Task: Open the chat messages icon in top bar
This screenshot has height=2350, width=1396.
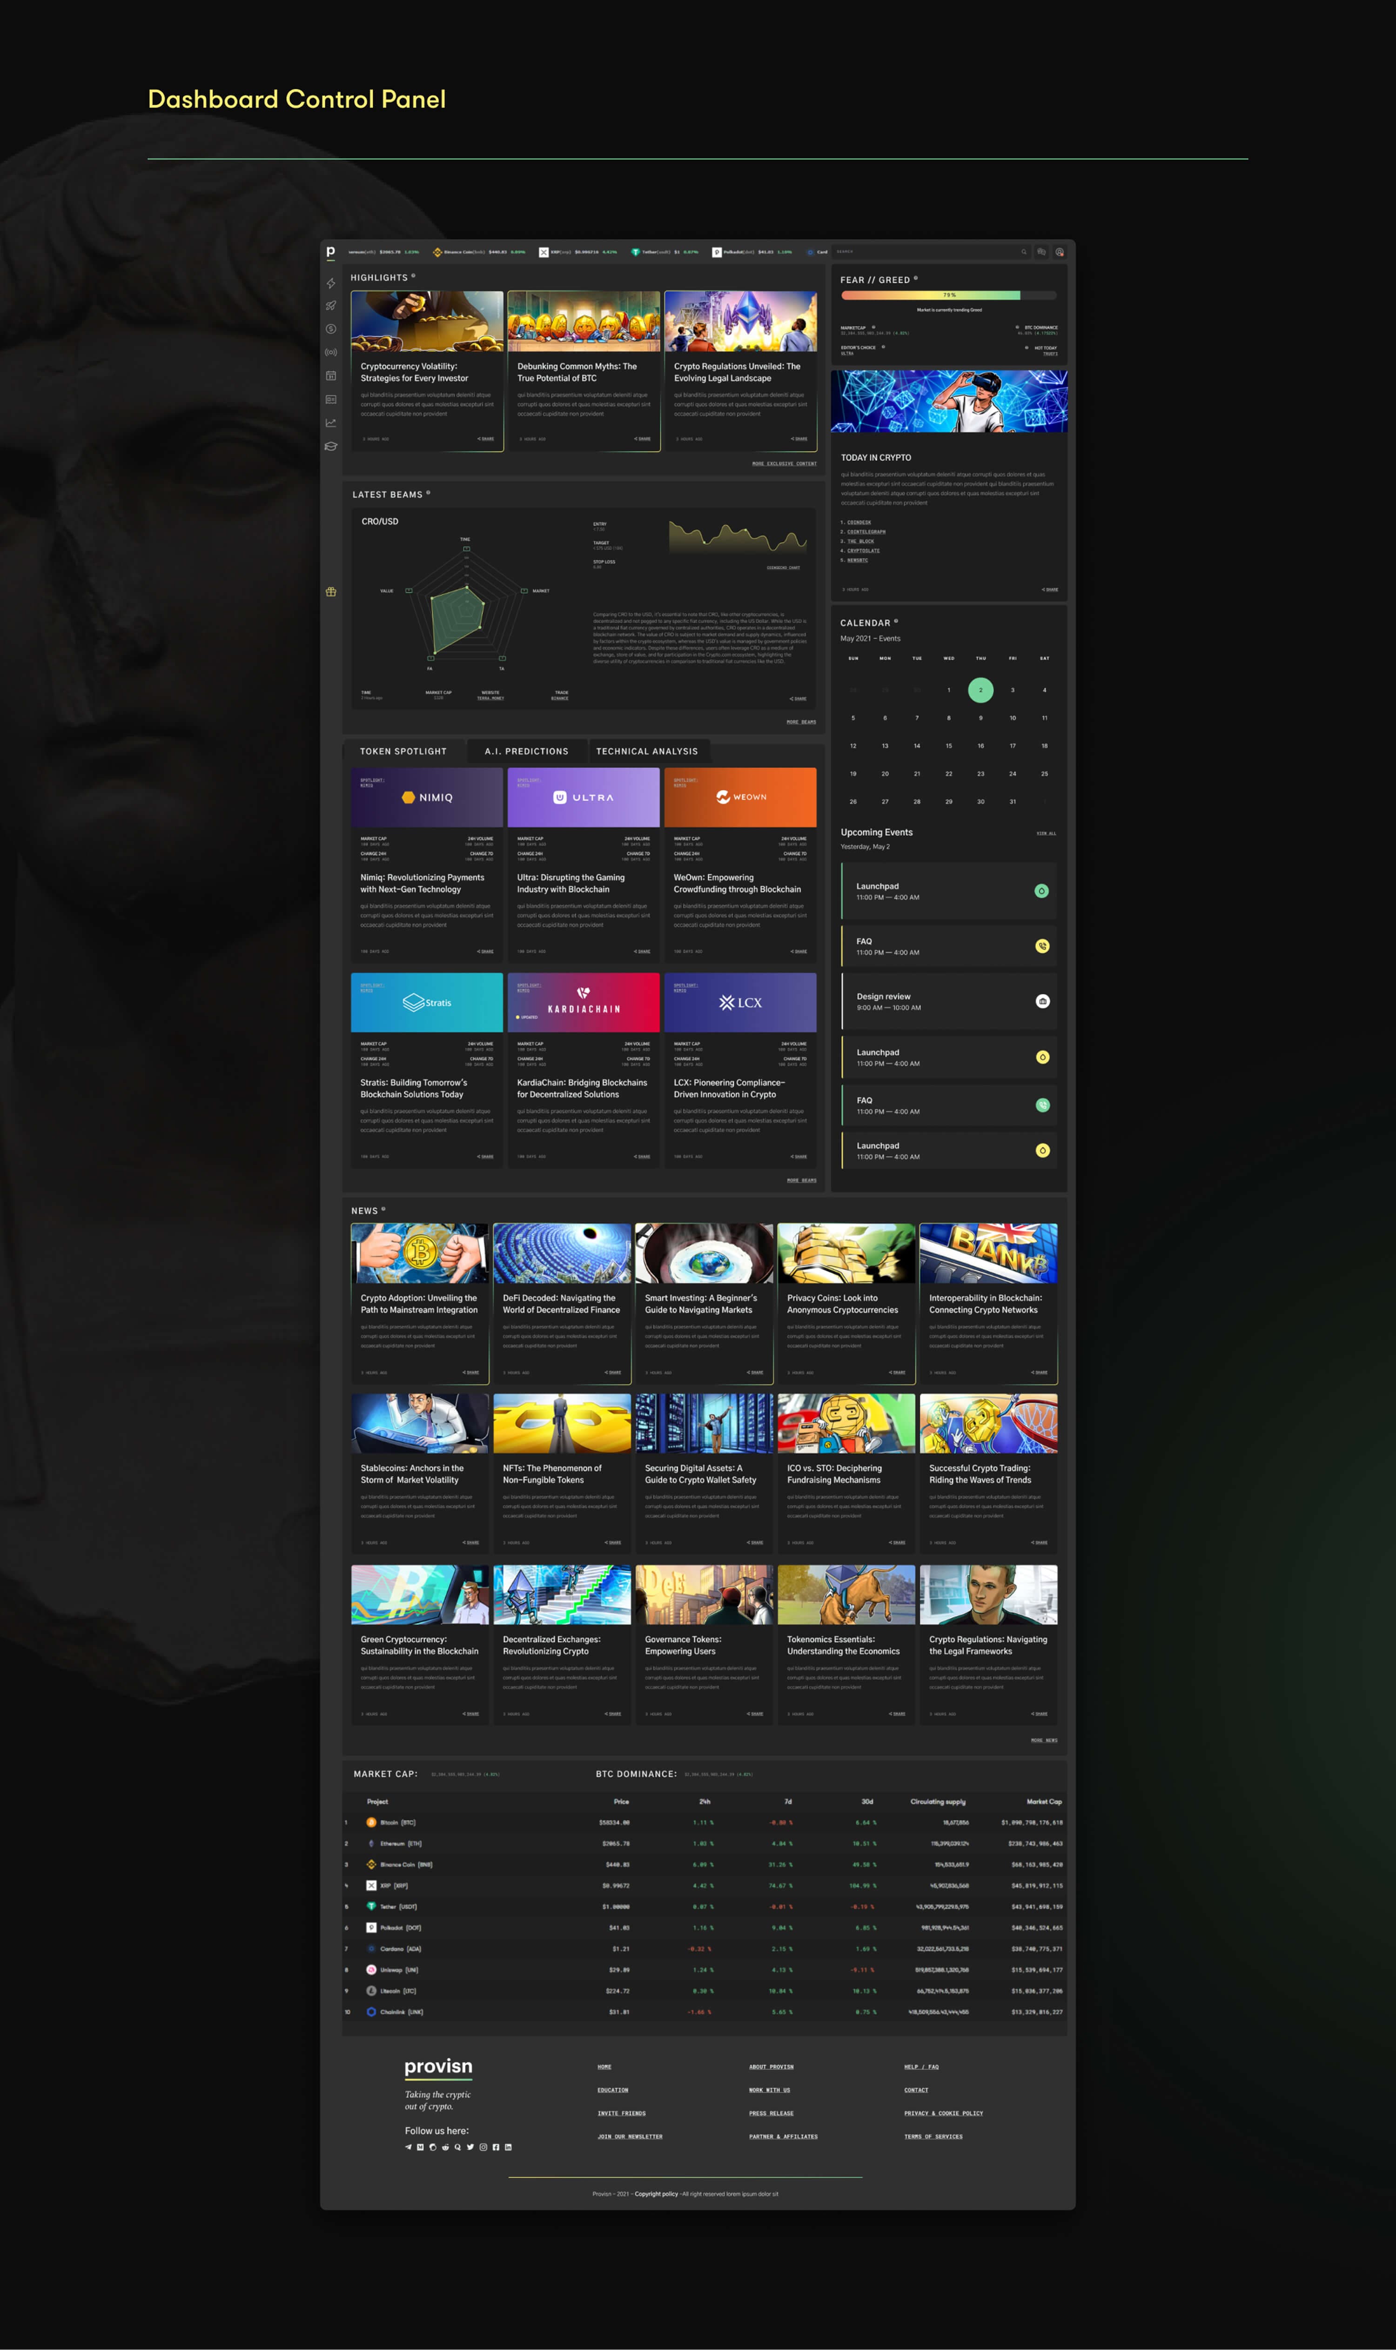Action: [1040, 252]
